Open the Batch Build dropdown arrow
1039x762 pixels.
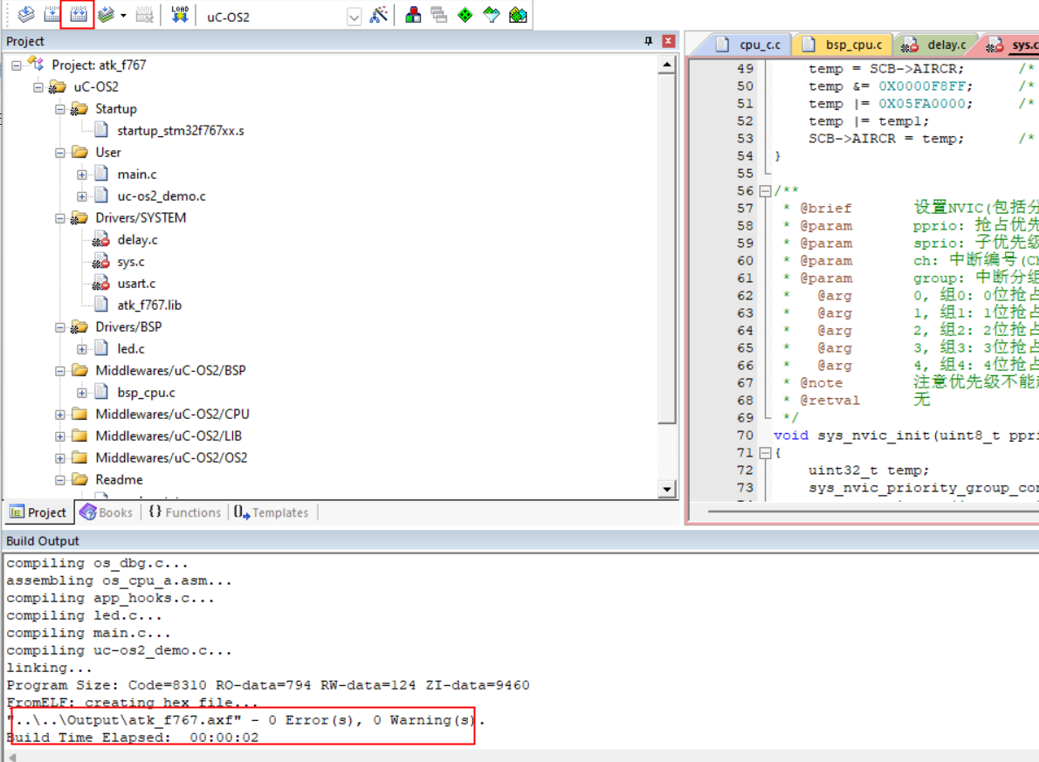pyautogui.click(x=123, y=16)
